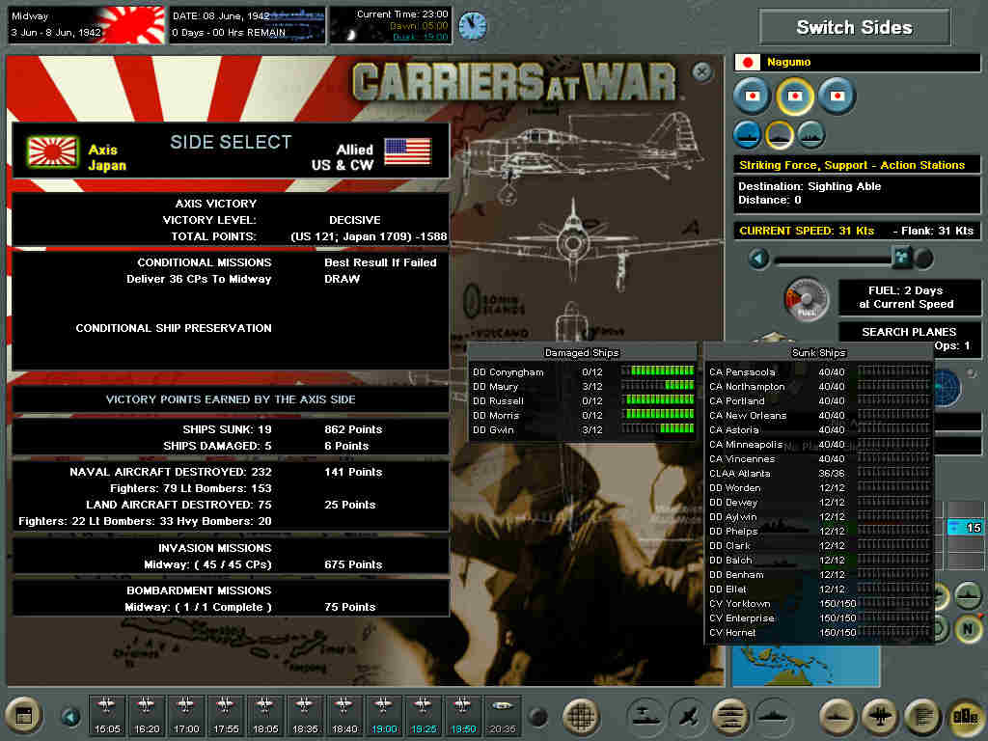Select the 19:00 air strike event
Image resolution: width=988 pixels, height=741 pixels.
point(384,715)
